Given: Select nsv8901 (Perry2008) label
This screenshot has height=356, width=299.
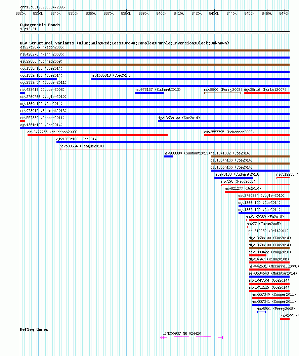Looking at the screenshot, I should pos(276,309).
